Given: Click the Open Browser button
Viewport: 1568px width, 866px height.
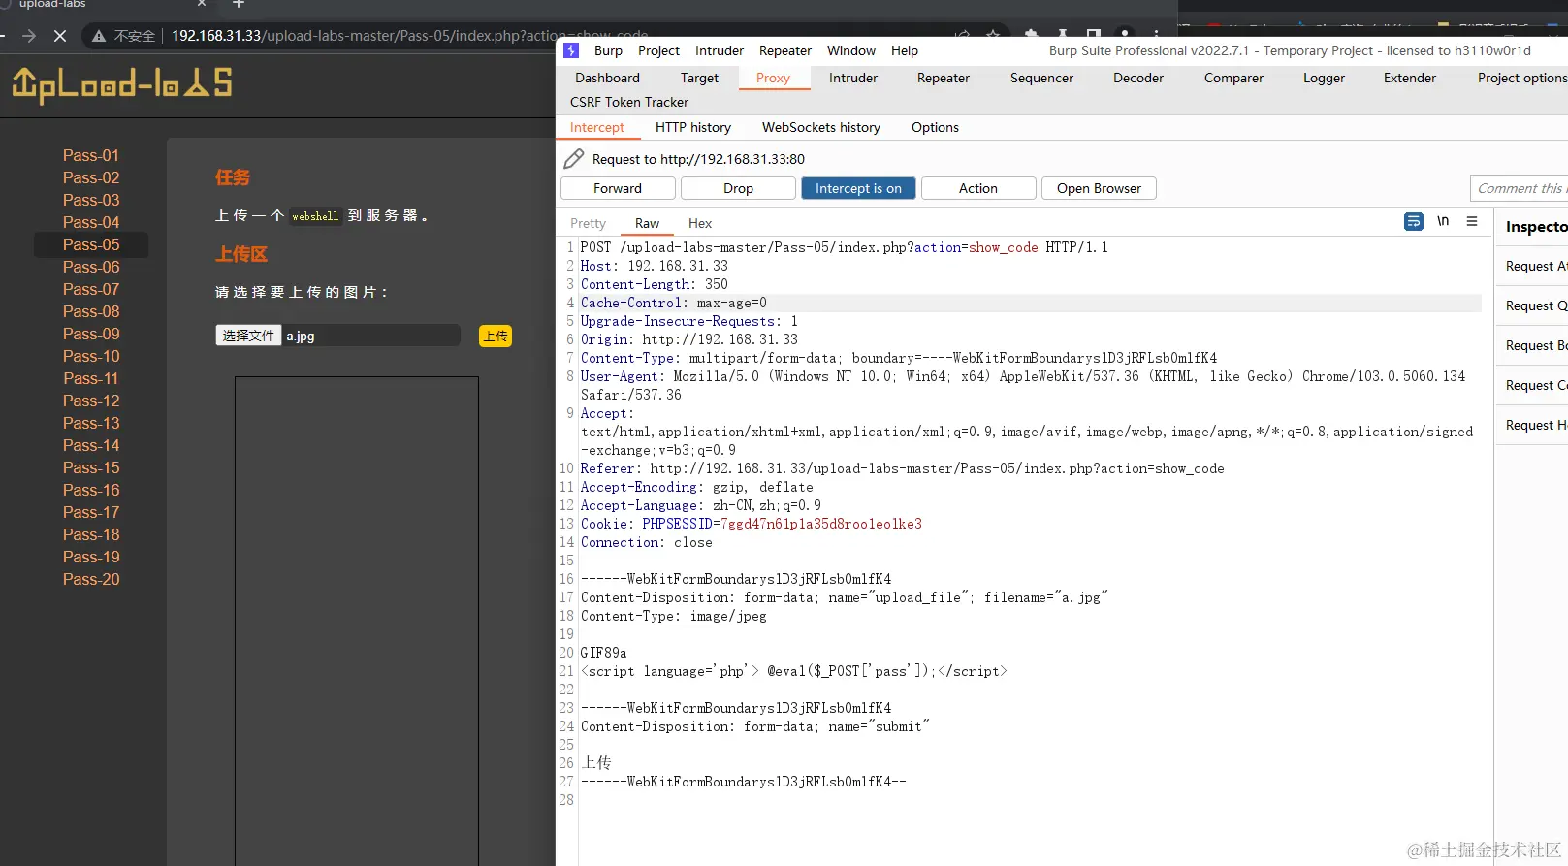Looking at the screenshot, I should 1099,188.
